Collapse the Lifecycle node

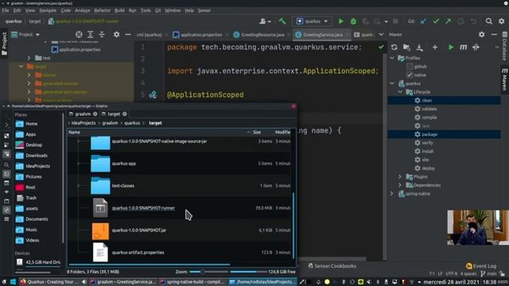click(x=400, y=92)
